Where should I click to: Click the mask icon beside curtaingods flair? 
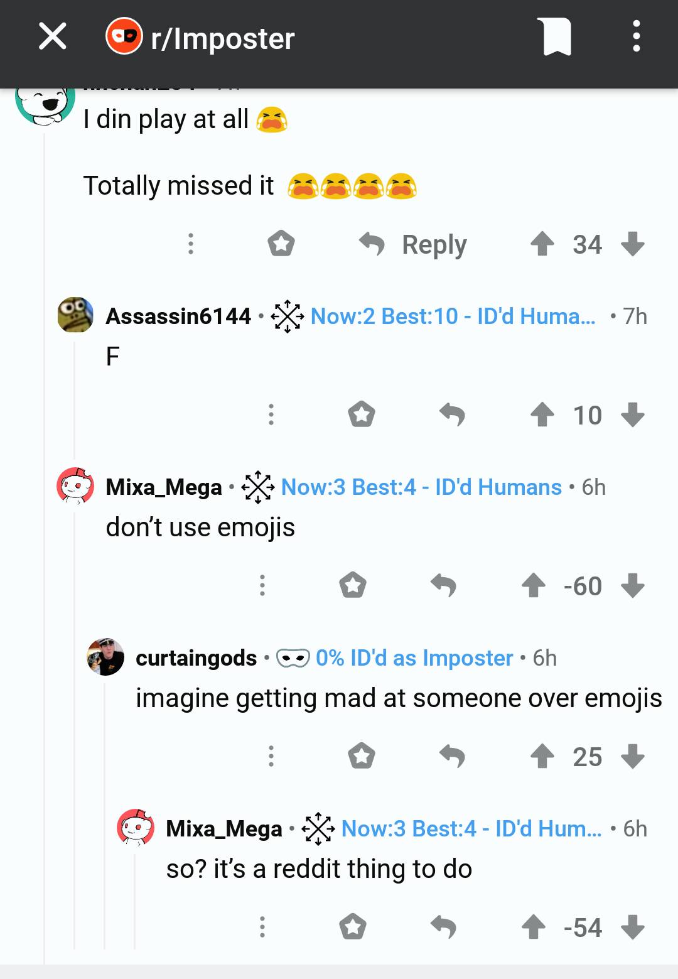tap(291, 659)
